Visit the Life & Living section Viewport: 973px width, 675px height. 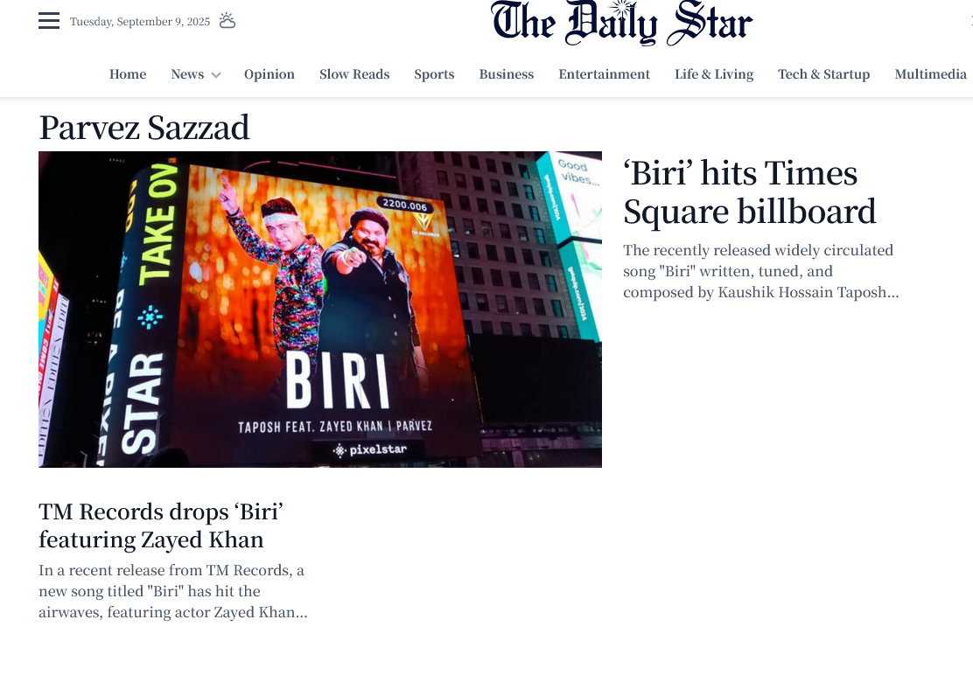point(714,74)
